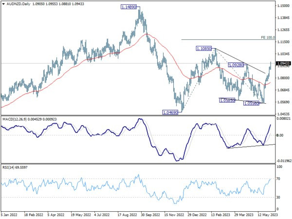The width and height of the screenshot is (292, 219).
Task: Select the 1.05850 low price label
Action: point(227,100)
